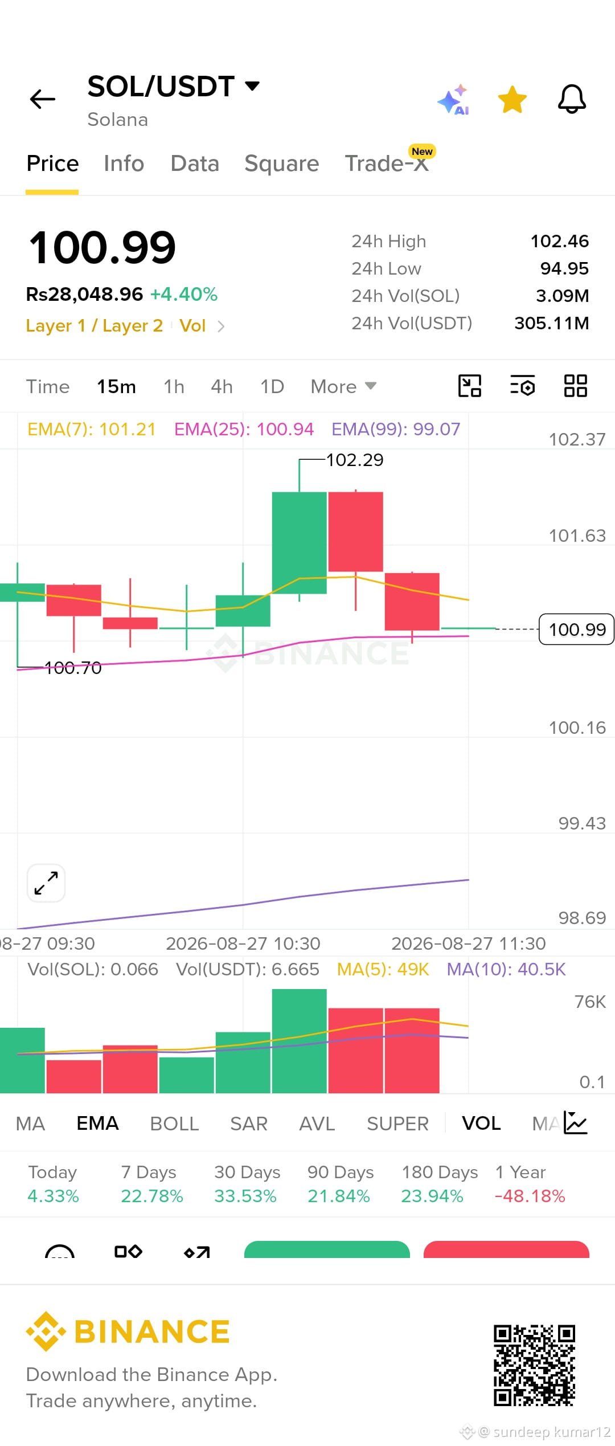Switch to the Info tab
This screenshot has width=615, height=1446.
tap(124, 164)
